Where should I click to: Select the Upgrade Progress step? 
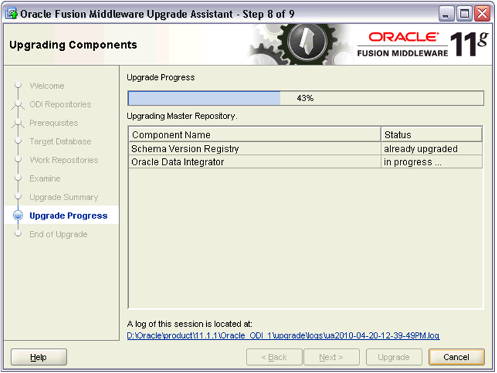tap(69, 216)
